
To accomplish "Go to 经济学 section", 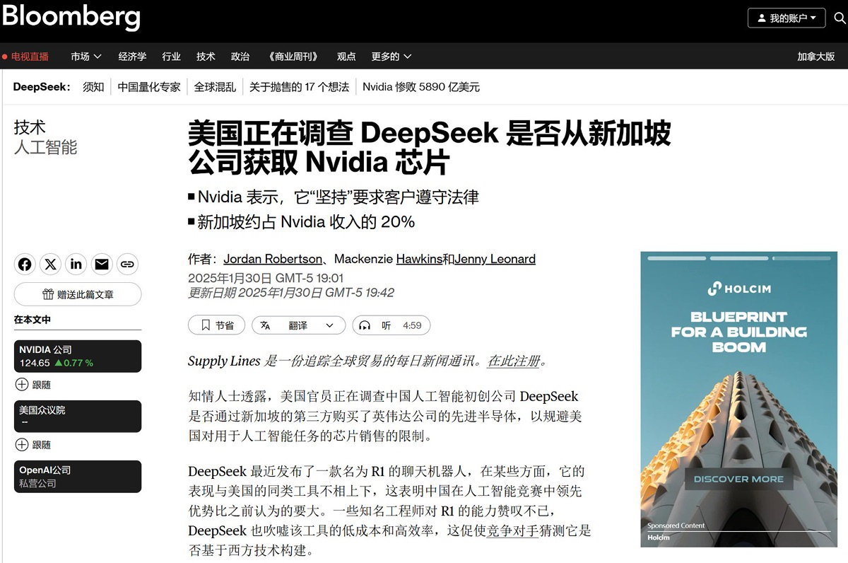I will pyautogui.click(x=132, y=57).
